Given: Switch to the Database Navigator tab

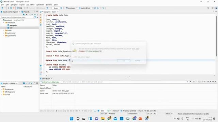Looking at the screenshot, I should tap(10, 12).
